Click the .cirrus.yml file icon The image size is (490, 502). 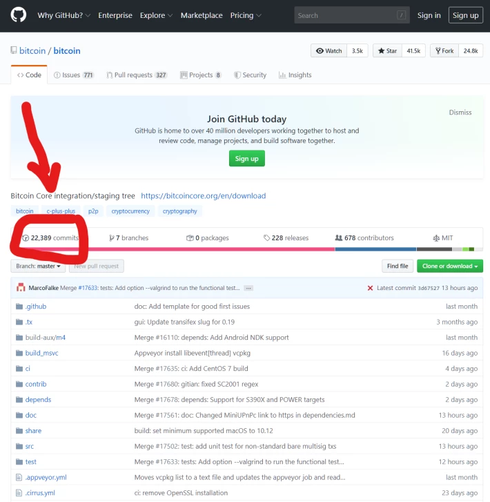pyautogui.click(x=19, y=493)
